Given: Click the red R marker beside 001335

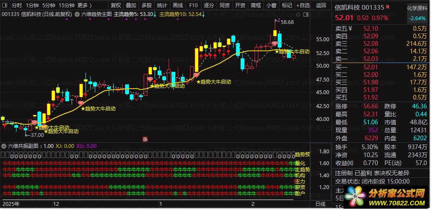Looking at the screenshot, I should [388, 7].
